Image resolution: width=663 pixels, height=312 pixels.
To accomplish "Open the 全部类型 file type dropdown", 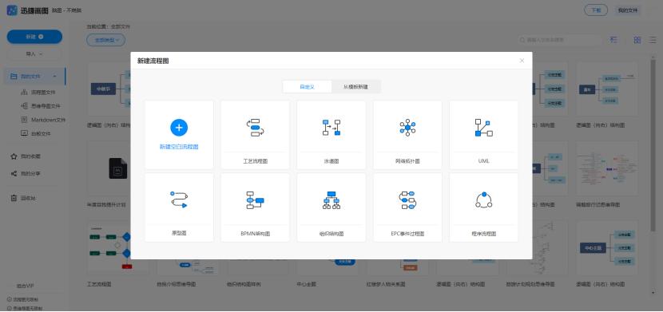I will [105, 40].
